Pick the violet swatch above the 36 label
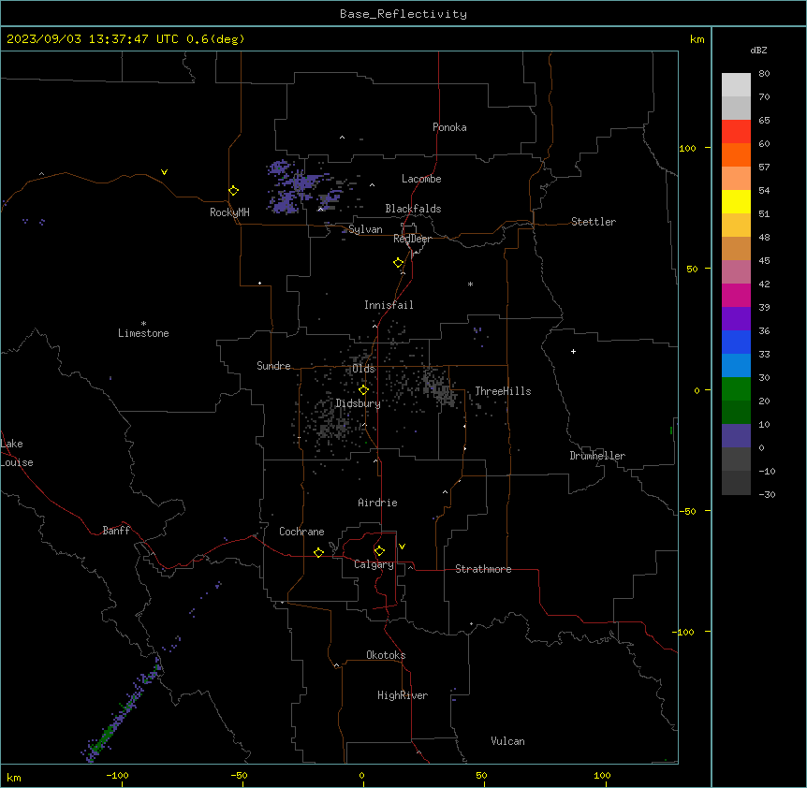Viewport: 807px width, 788px height. [736, 318]
